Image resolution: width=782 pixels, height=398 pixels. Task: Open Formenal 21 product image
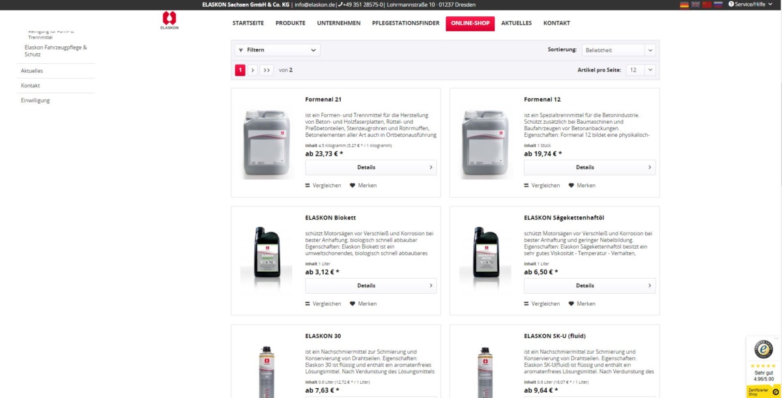pos(267,144)
